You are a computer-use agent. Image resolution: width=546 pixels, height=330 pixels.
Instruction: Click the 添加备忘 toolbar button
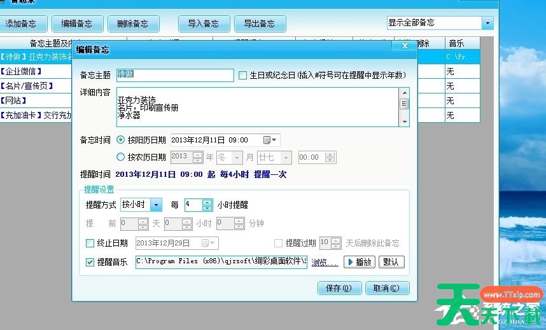point(25,24)
